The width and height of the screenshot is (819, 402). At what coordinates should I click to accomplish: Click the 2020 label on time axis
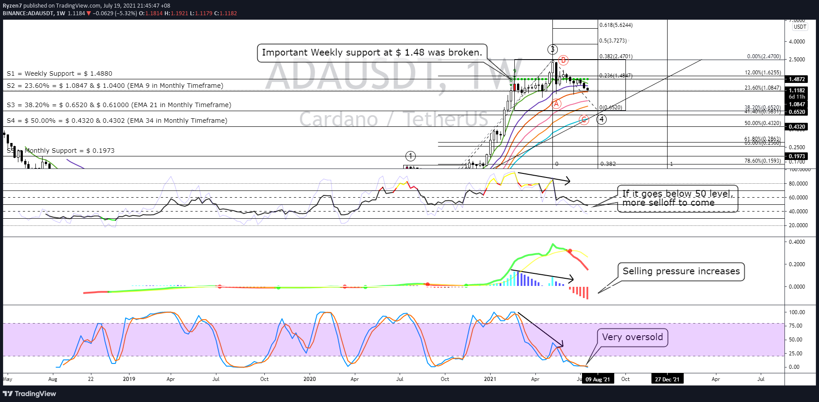coord(310,379)
